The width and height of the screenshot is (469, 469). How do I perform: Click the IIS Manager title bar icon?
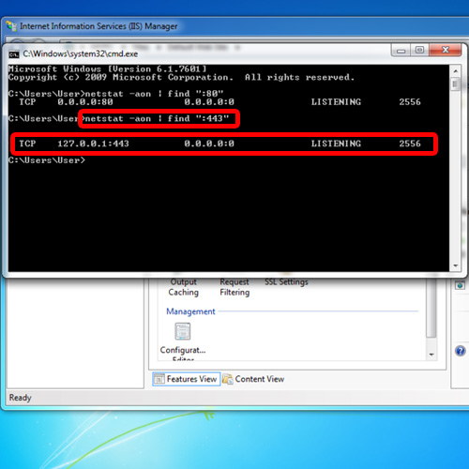coord(11,26)
